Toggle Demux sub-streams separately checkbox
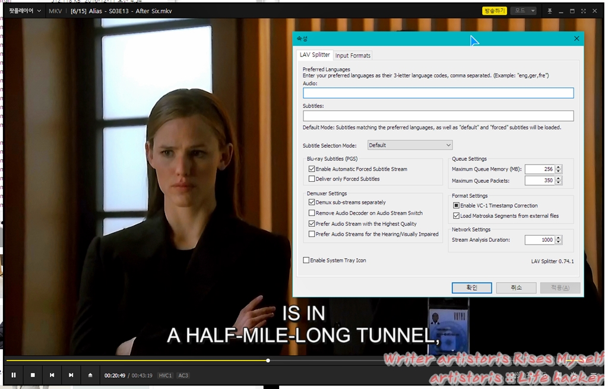Viewport: 608px width, 389px height. click(x=311, y=202)
